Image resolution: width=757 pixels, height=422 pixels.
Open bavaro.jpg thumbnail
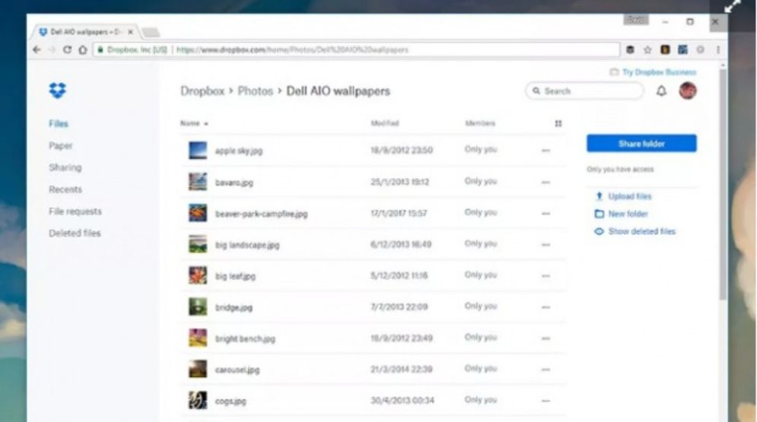coord(198,182)
